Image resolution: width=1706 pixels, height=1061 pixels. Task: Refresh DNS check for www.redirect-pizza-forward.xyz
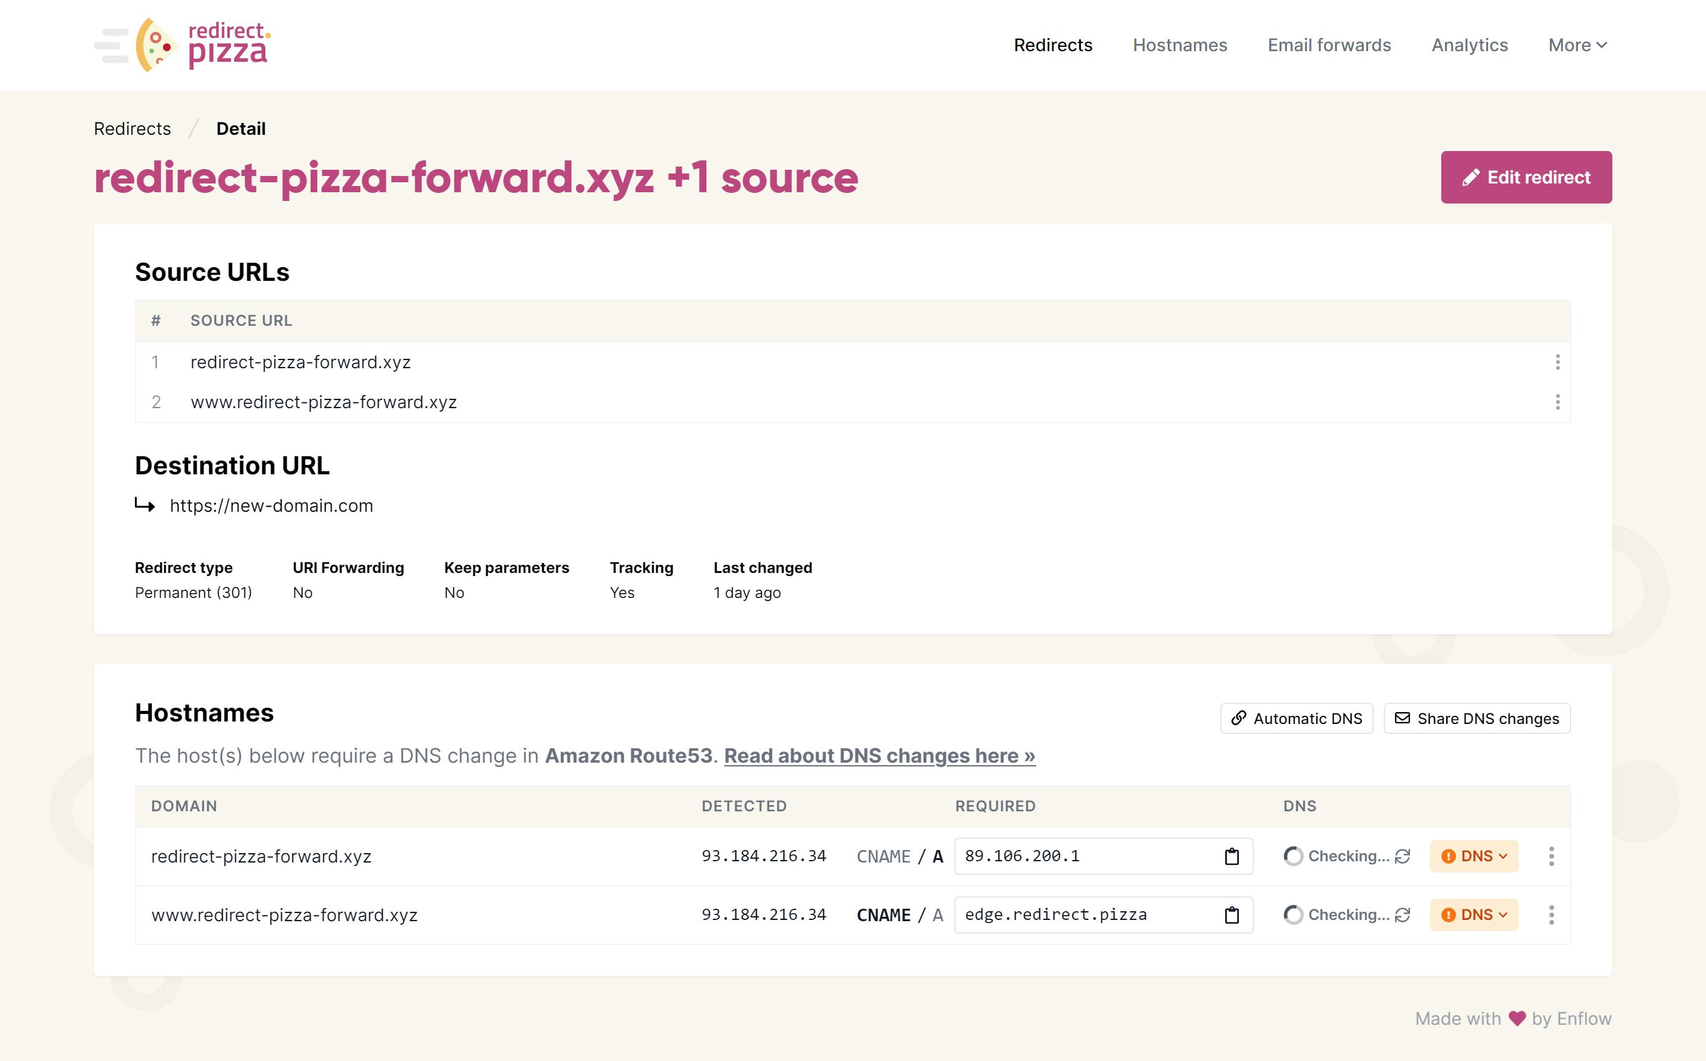[x=1403, y=915]
